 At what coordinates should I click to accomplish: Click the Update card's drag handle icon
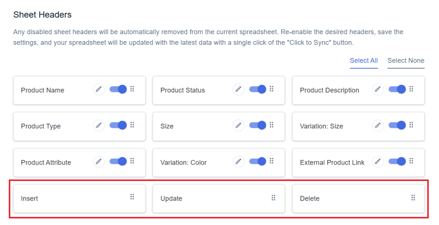point(274,198)
